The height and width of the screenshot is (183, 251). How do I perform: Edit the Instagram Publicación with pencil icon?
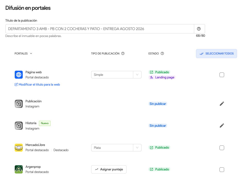coord(222,104)
